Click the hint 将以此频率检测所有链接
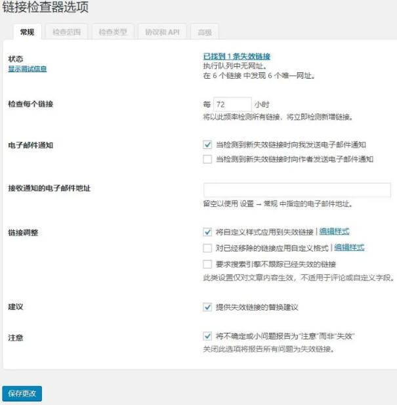This screenshot has height=405, width=397. [278, 117]
